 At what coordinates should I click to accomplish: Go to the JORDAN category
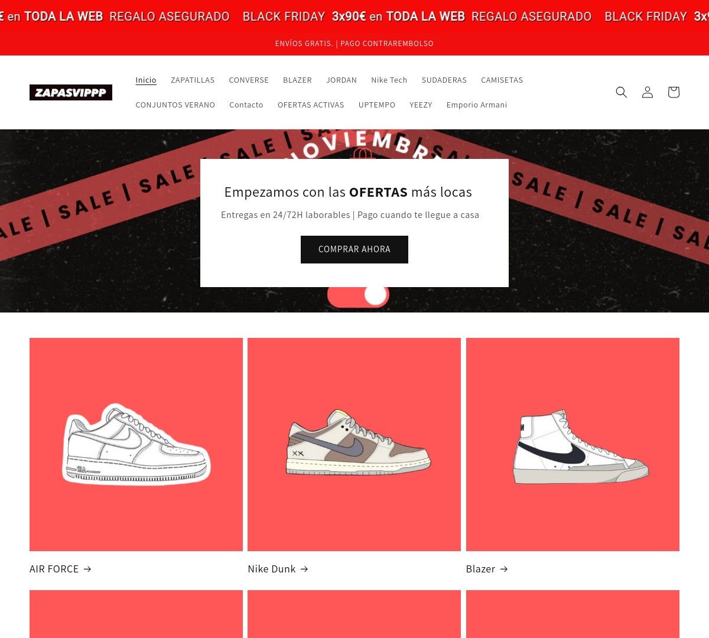342,80
